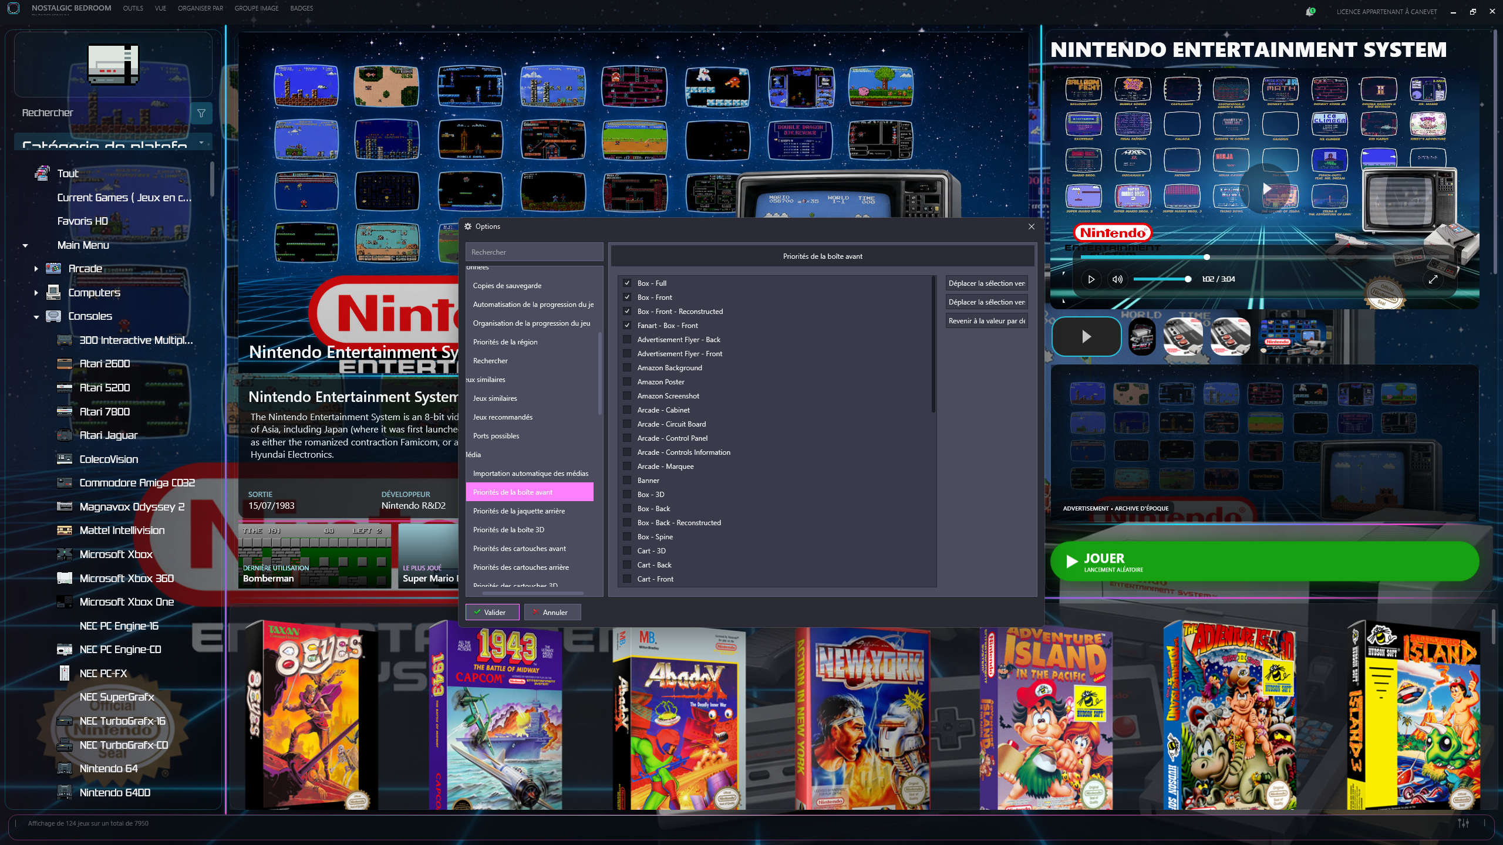Image resolution: width=1503 pixels, height=845 pixels.
Task: Click the Atari Jaguar console icon
Action: (65, 435)
